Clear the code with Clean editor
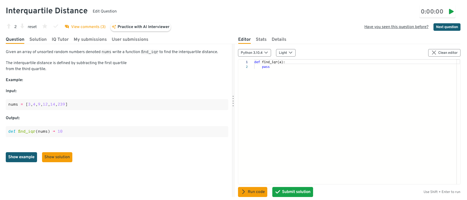The height and width of the screenshot is (200, 467). pyautogui.click(x=444, y=53)
